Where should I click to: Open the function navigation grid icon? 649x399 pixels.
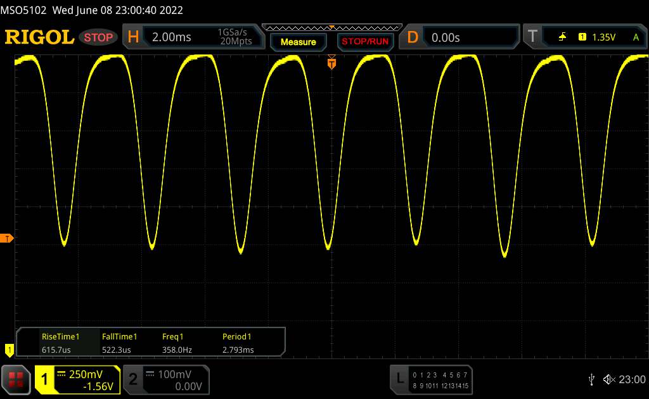tap(16, 379)
